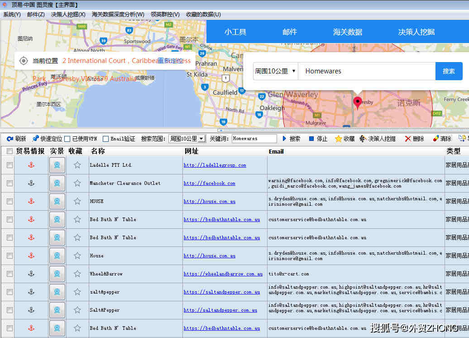The image size is (469, 338).
Task: Open the 决策人挖掘(X) menu
Action: pos(68,14)
